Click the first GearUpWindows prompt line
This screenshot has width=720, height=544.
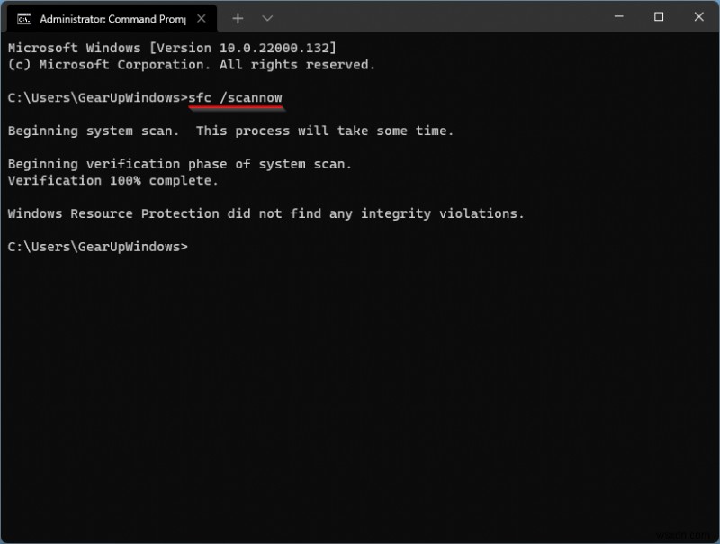click(x=99, y=97)
